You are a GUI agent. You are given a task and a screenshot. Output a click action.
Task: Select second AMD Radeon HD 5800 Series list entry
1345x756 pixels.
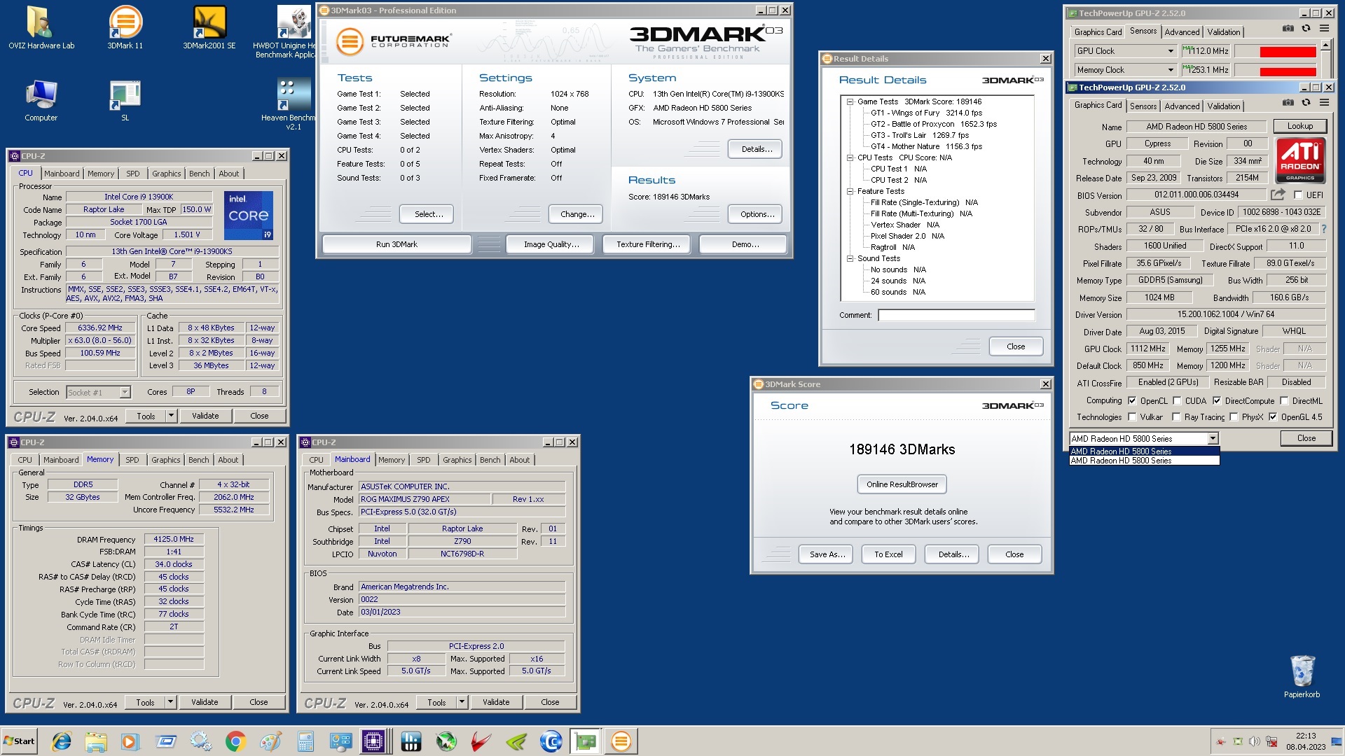coord(1144,461)
